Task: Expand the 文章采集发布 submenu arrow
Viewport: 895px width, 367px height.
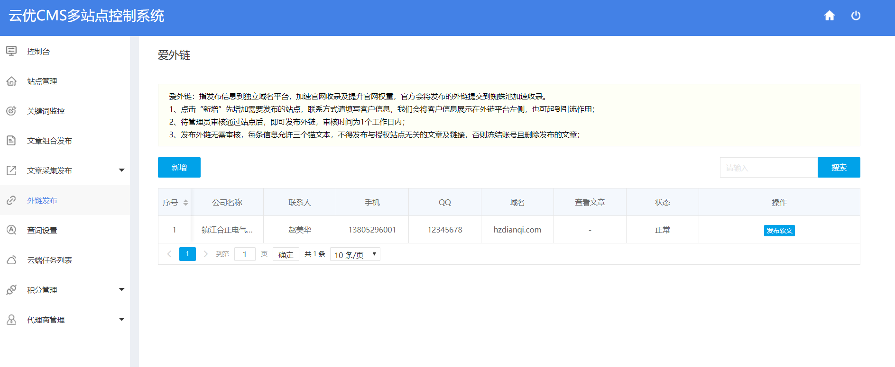Action: click(121, 170)
